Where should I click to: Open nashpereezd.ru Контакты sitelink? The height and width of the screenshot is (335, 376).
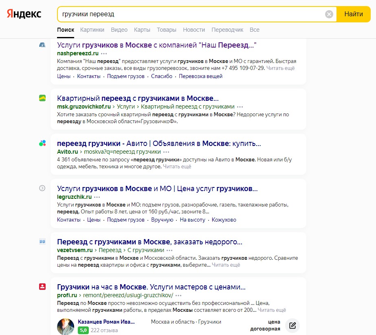(x=89, y=76)
